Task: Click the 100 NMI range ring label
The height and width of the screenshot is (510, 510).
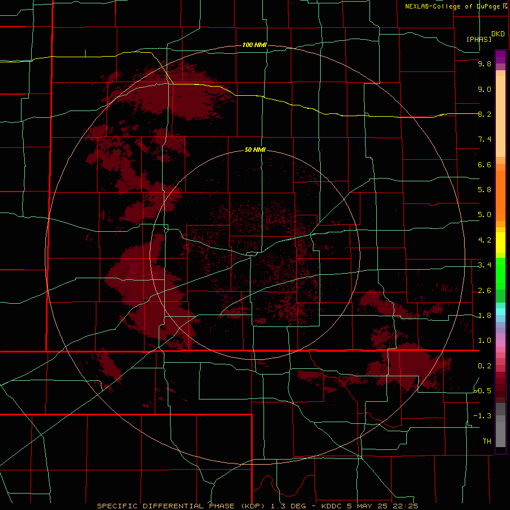Action: [254, 45]
